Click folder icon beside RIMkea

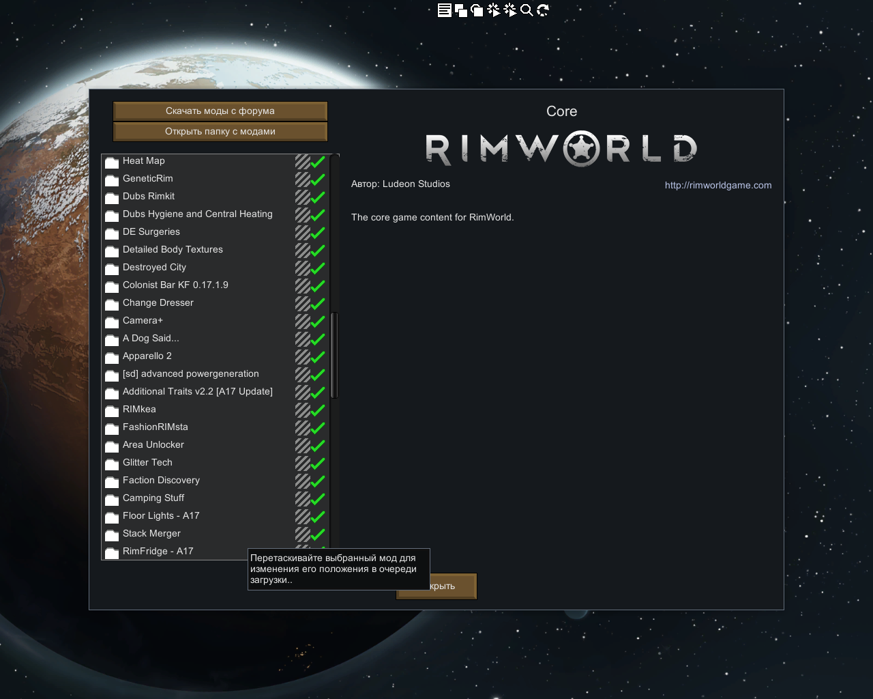pyautogui.click(x=112, y=411)
